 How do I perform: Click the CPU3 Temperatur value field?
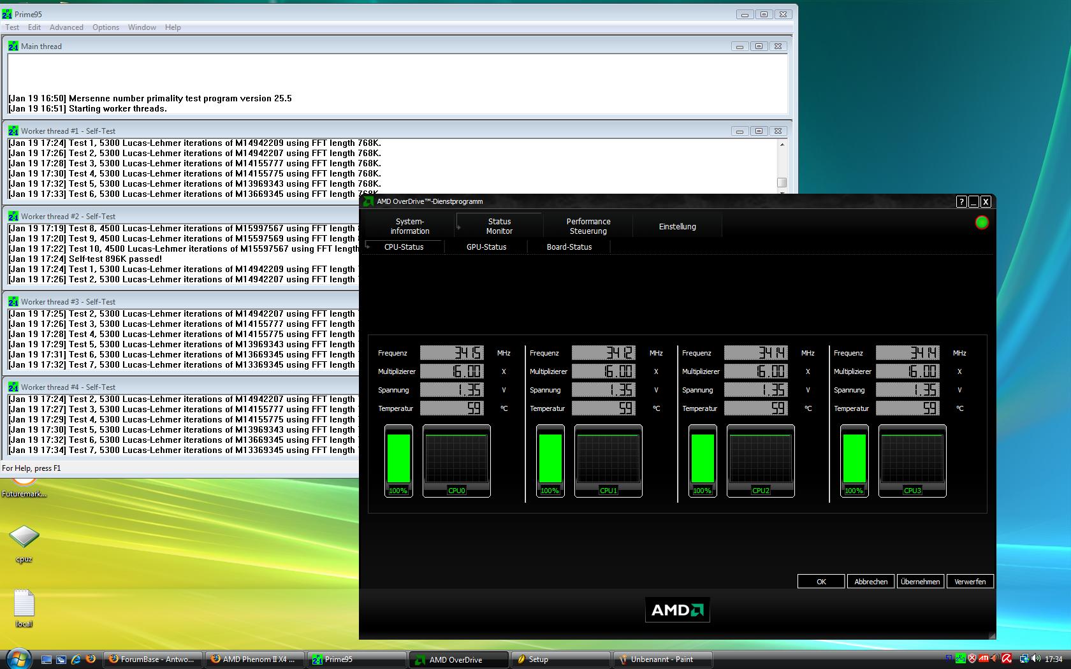point(908,408)
